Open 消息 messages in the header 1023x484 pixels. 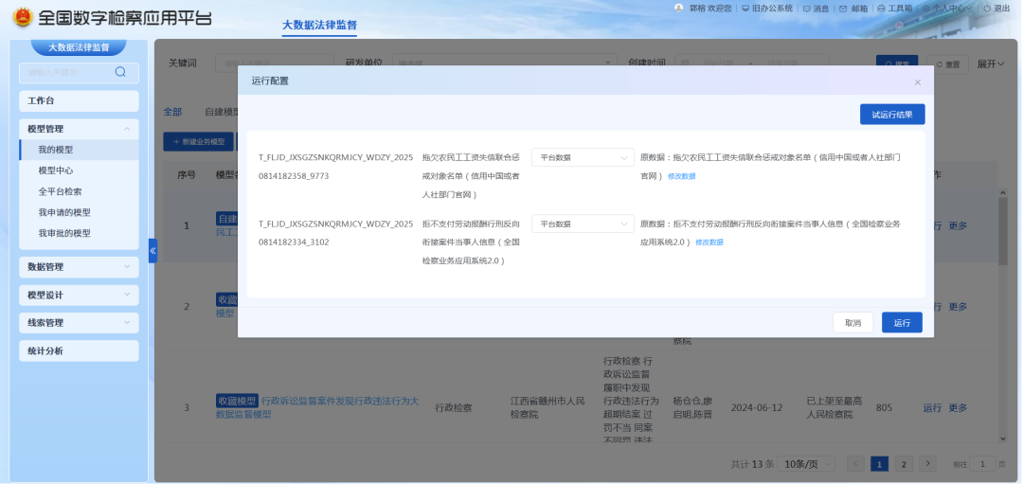coord(816,9)
